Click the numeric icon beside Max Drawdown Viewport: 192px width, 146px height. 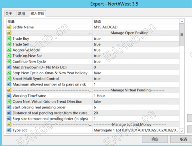tap(9, 67)
